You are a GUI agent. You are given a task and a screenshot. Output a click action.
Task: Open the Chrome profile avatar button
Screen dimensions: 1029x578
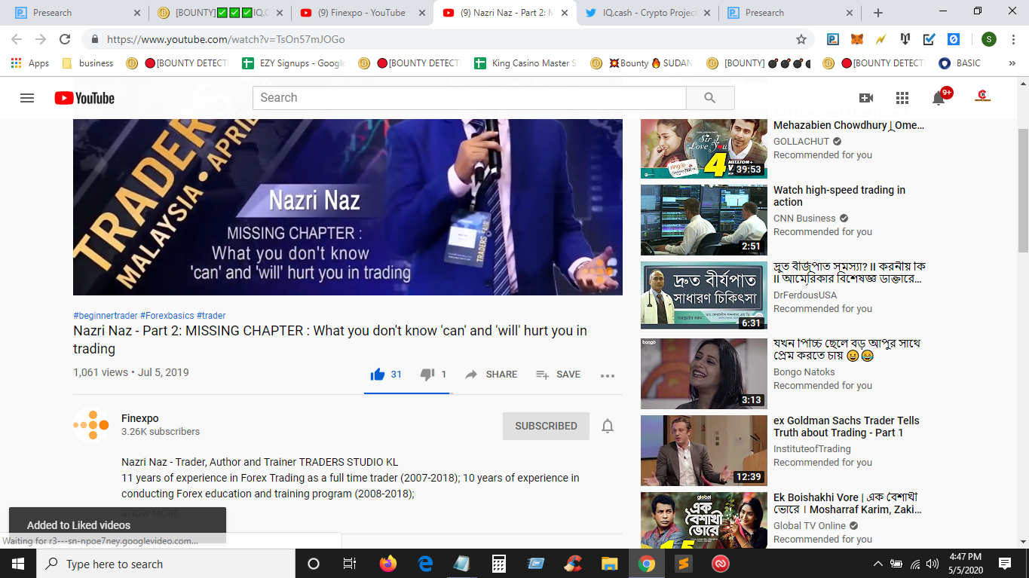pyautogui.click(x=989, y=39)
